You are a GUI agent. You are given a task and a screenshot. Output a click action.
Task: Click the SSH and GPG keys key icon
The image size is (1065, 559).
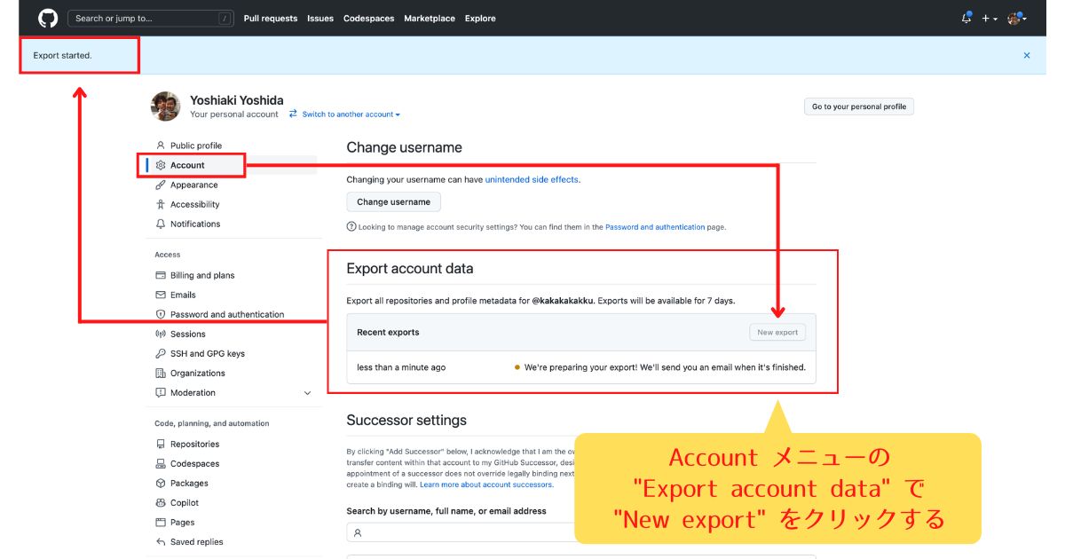pyautogui.click(x=161, y=353)
